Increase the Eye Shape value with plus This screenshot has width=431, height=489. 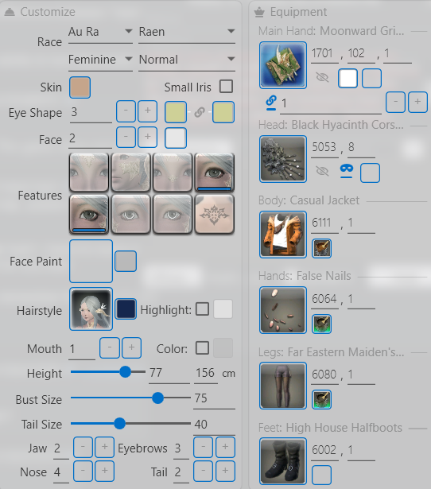click(148, 111)
